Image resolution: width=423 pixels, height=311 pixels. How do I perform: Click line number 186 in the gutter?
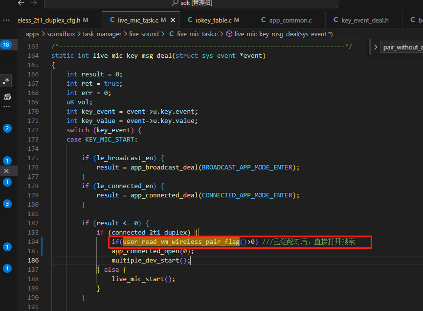(x=33, y=261)
